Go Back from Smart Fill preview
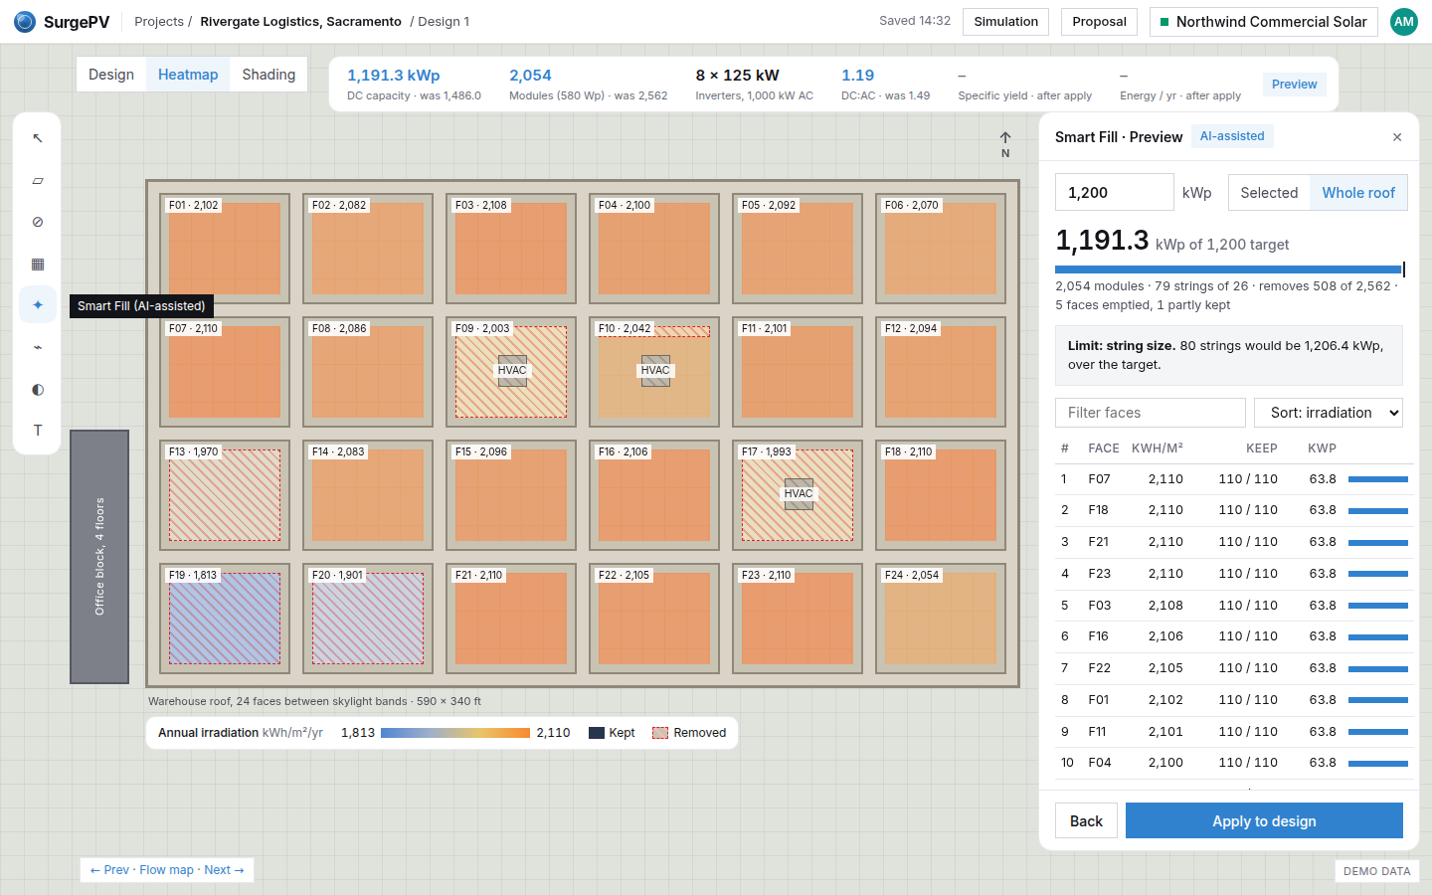1432x895 pixels. [x=1086, y=821]
